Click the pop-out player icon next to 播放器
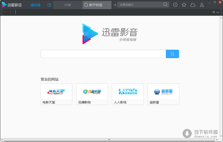 tap(49, 5)
